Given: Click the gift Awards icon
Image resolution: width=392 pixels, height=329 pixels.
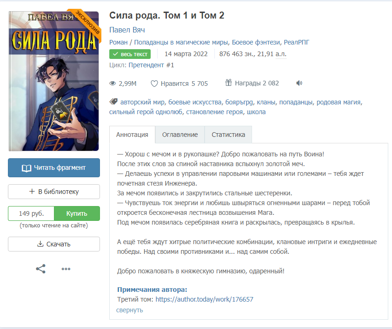Looking at the screenshot, I should 228,83.
